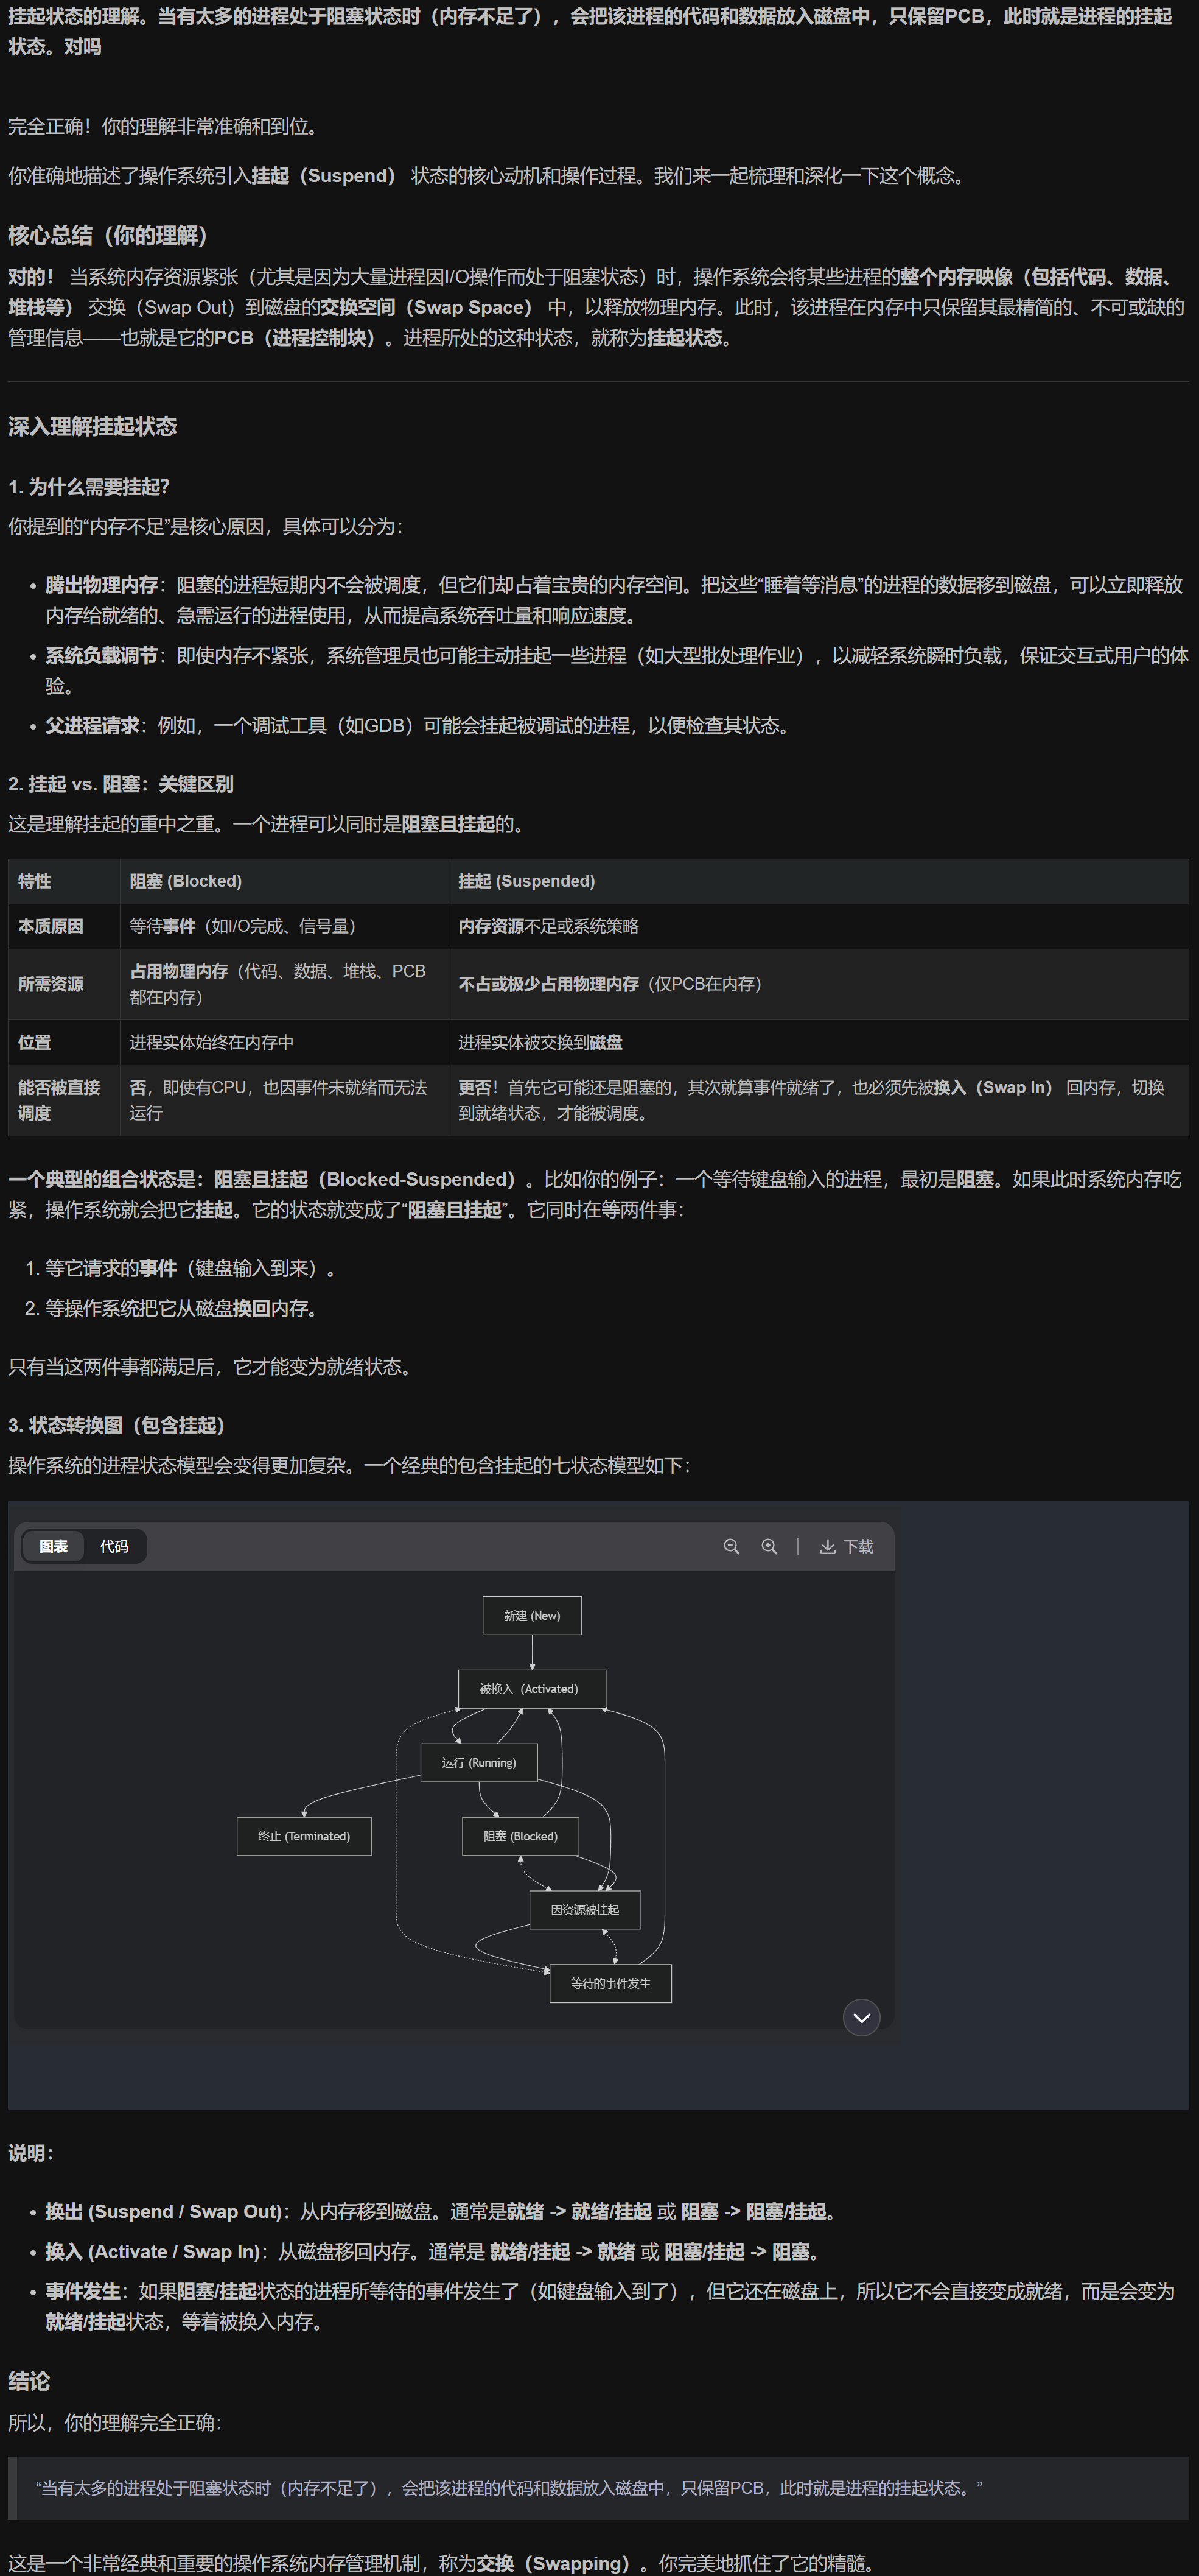This screenshot has width=1199, height=2576.
Task: Click the 被换入 (Activated) node
Action: (x=531, y=1689)
